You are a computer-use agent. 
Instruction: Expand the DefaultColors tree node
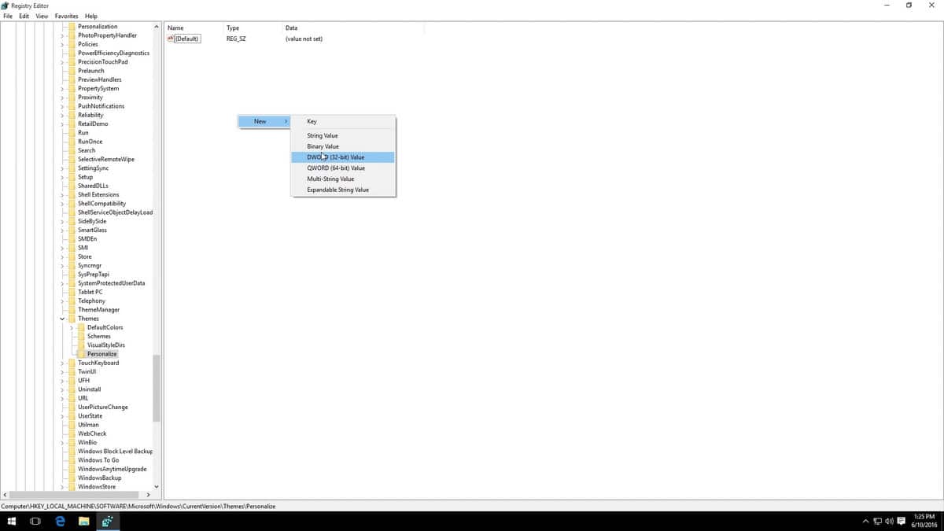pyautogui.click(x=72, y=327)
